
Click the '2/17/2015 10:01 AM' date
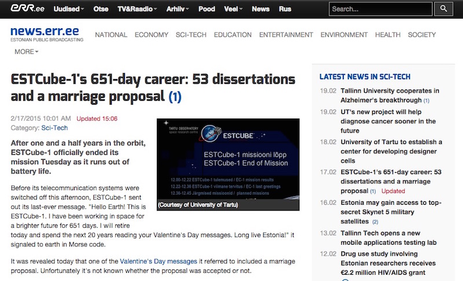coord(41,119)
